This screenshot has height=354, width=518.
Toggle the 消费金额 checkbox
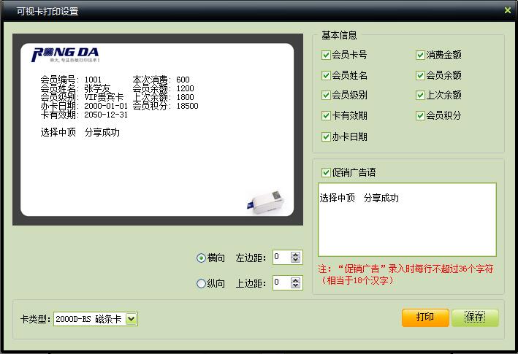point(421,55)
